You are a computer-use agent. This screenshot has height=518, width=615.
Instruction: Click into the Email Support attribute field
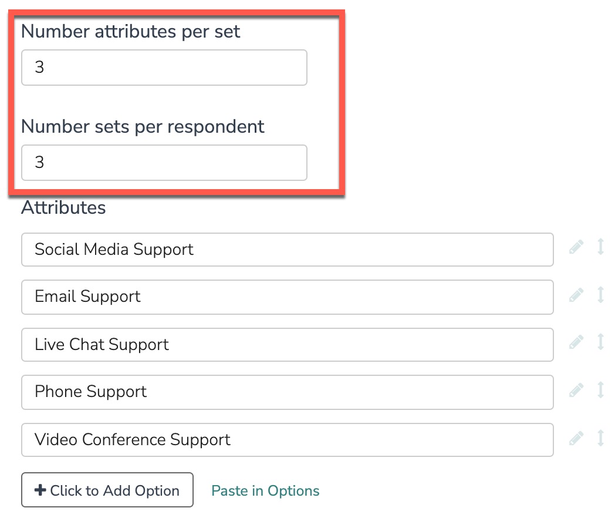tap(287, 297)
